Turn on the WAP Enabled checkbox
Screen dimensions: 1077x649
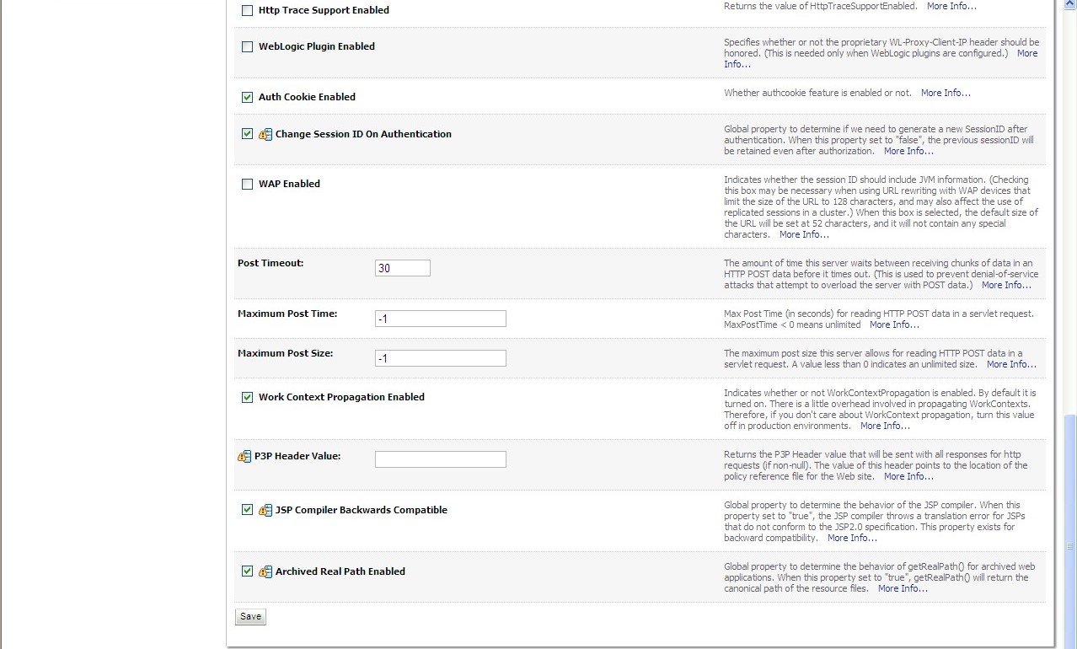(x=247, y=184)
